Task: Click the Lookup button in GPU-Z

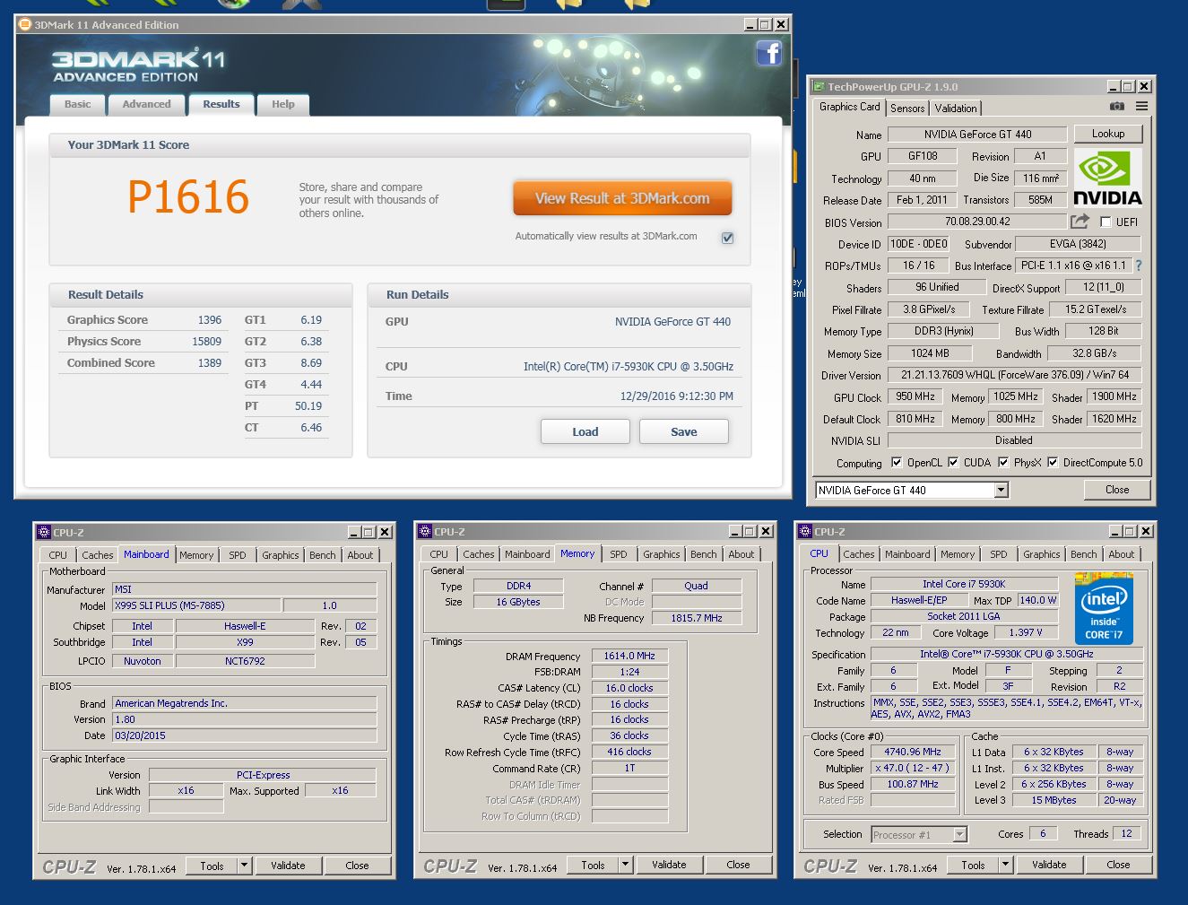Action: [1108, 134]
